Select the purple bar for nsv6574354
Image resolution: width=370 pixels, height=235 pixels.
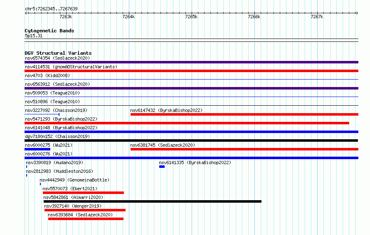pos(191,62)
